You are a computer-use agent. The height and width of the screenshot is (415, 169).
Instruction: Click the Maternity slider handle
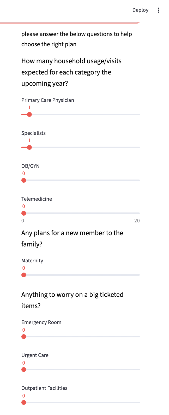pos(24,275)
